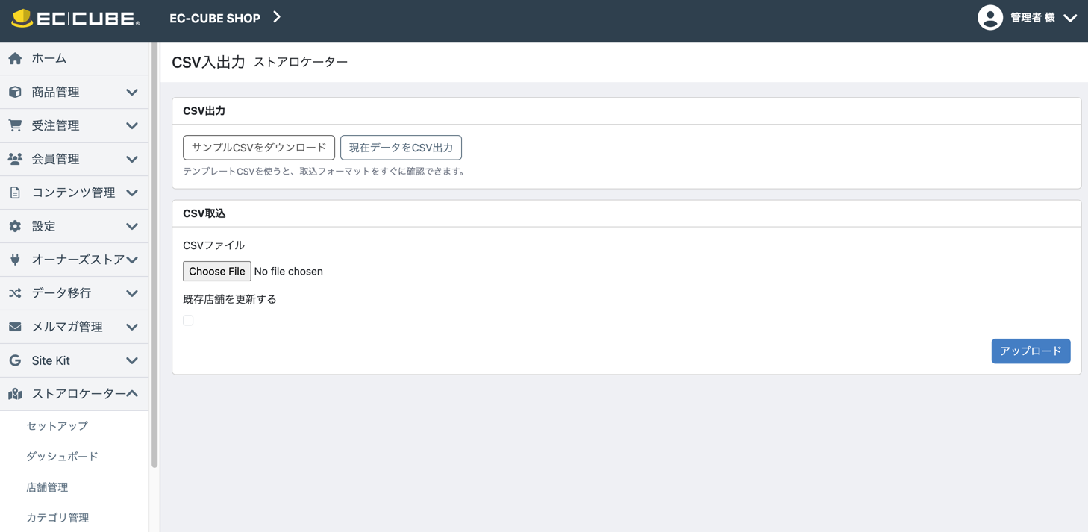The image size is (1088, 532).
Task: Click the 既存店舗を更新する label
Action: [x=230, y=299]
